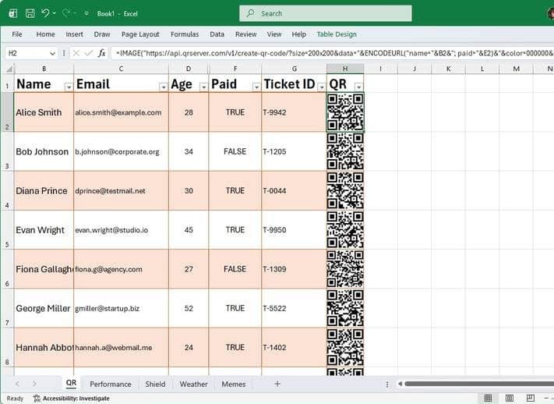The height and width of the screenshot is (404, 554).
Task: Select FALSE cell in Fiona's row
Action: click(235, 269)
